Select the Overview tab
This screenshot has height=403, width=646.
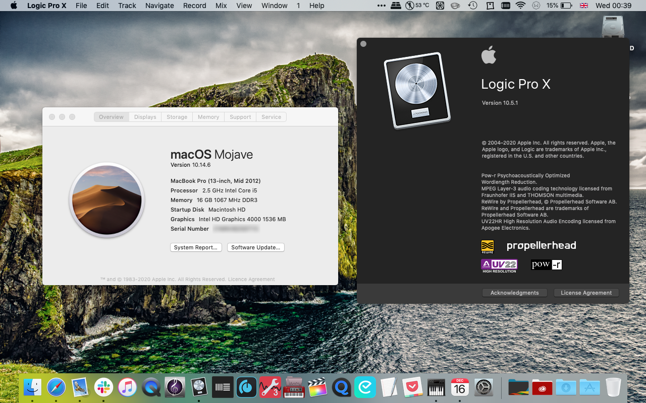click(111, 117)
